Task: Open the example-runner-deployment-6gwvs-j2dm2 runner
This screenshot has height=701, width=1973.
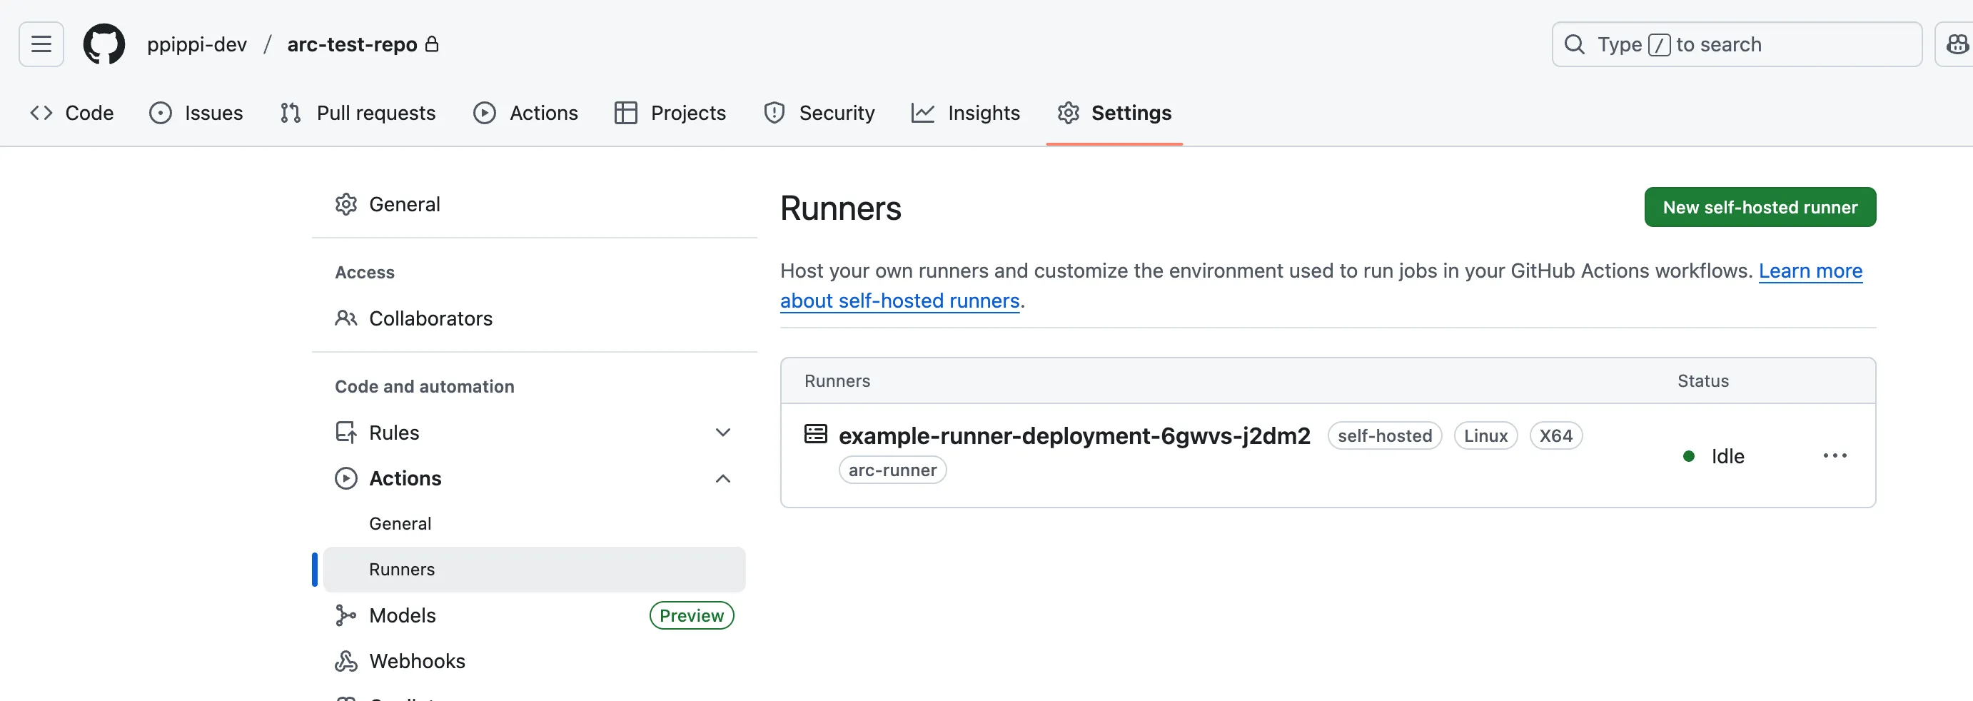Action: coord(1074,436)
